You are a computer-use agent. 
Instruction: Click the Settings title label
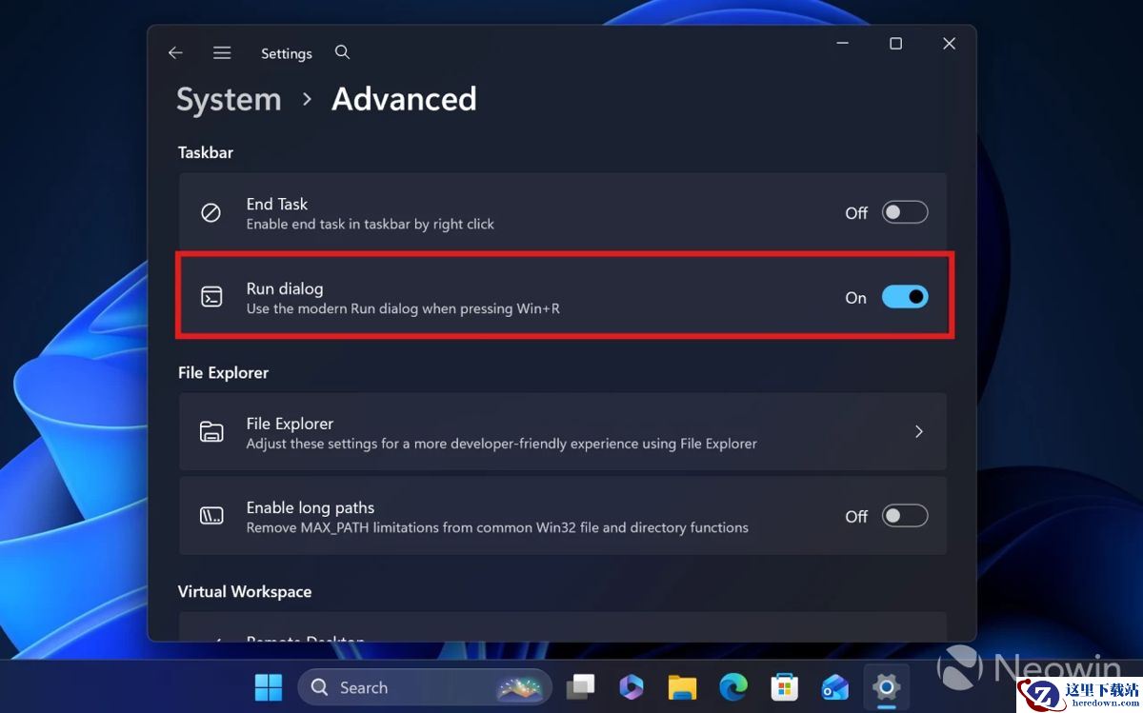[287, 54]
